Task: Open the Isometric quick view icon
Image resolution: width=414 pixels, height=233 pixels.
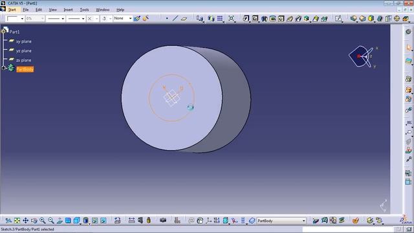Action: 76,221
